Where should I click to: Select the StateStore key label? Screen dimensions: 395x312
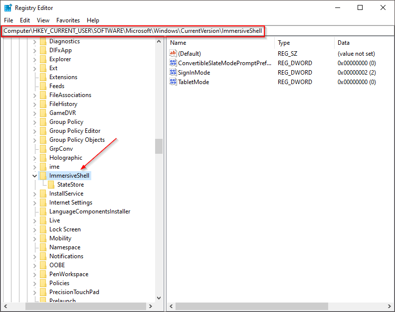tap(70, 185)
